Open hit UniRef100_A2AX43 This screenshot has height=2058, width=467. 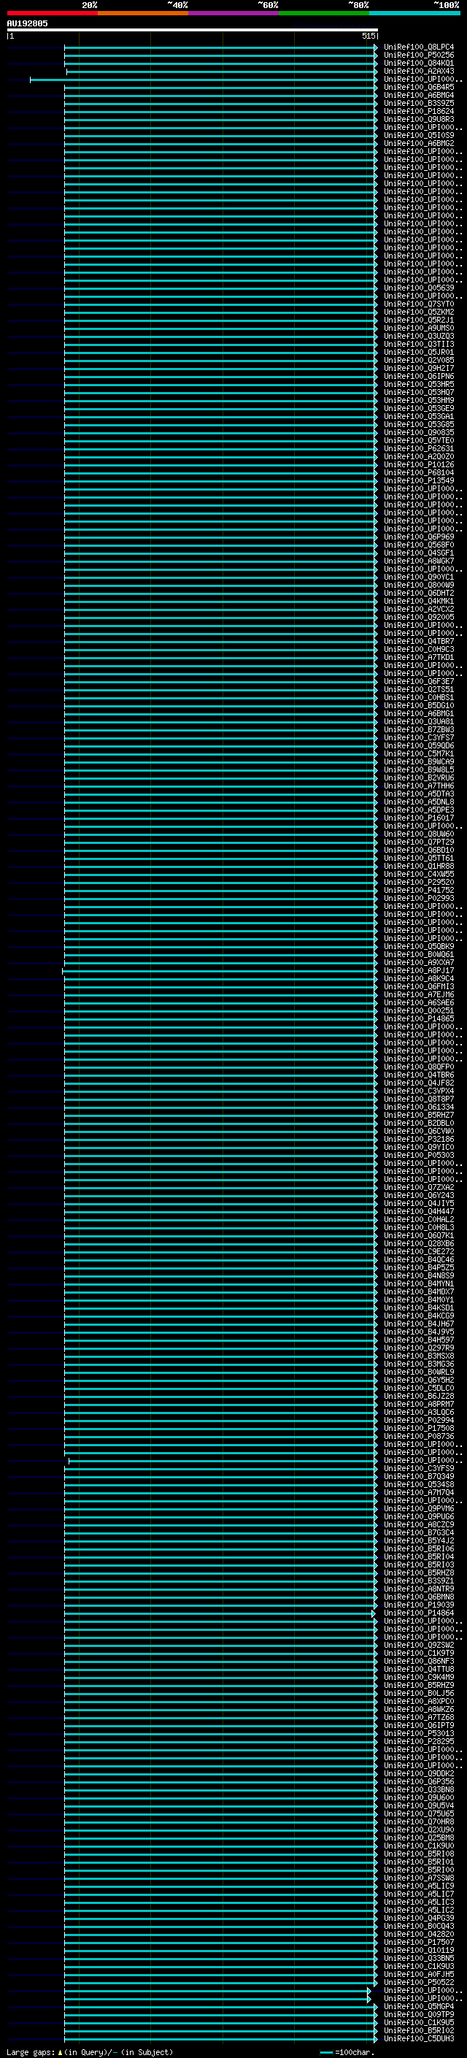419,71
